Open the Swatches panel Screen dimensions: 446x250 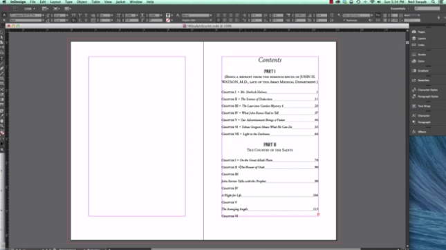420,80
